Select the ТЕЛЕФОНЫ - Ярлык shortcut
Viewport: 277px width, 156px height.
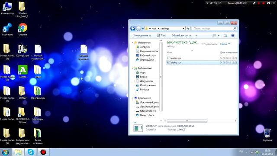(23, 115)
